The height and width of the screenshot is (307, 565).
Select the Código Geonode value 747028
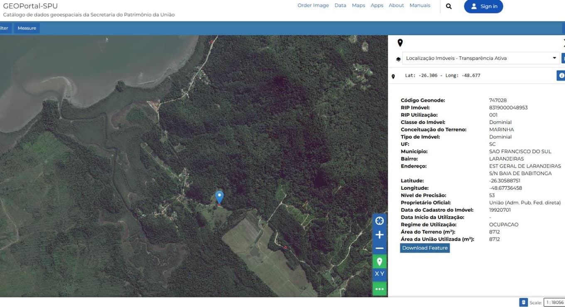click(498, 100)
